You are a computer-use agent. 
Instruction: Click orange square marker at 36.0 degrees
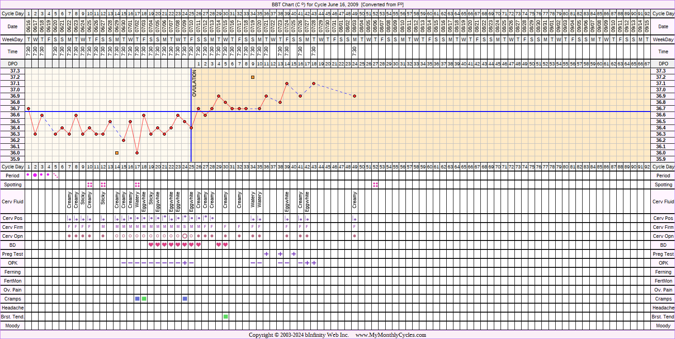pyautogui.click(x=117, y=153)
